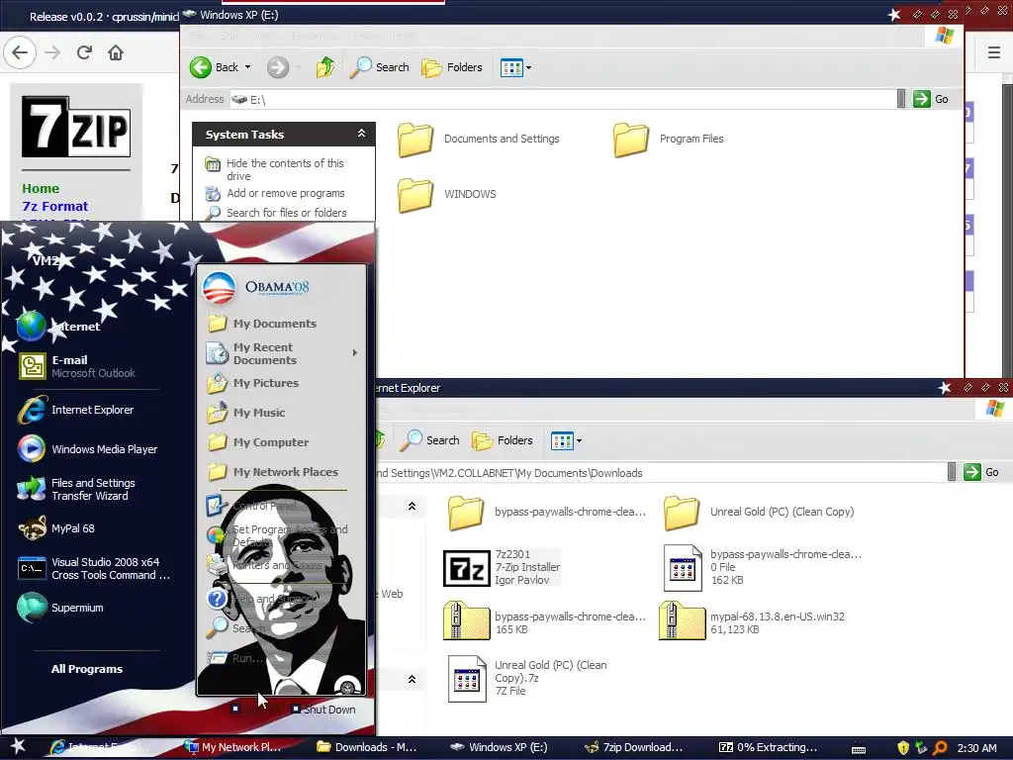1013x760 pixels.
Task: Select Unreal Gold (PC) (Clean Copy).7z file
Action: coord(528,679)
